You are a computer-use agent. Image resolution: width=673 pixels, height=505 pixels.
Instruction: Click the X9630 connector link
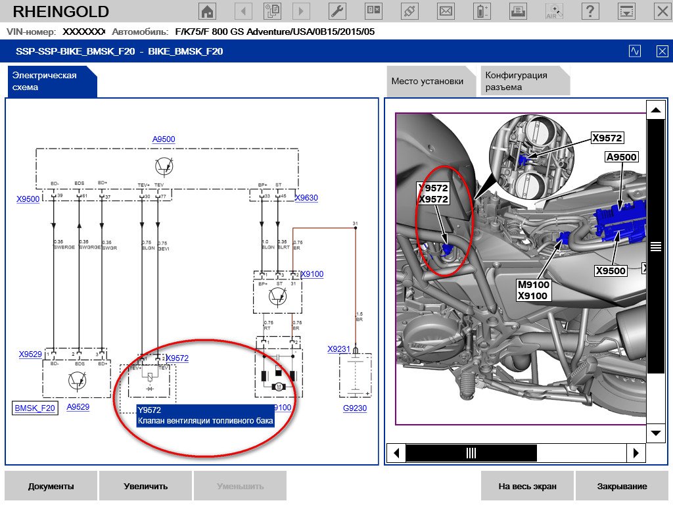click(306, 197)
